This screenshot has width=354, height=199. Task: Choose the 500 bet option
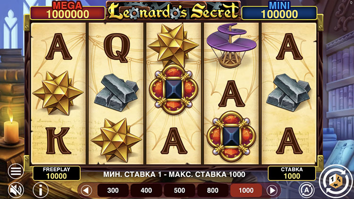(179, 191)
